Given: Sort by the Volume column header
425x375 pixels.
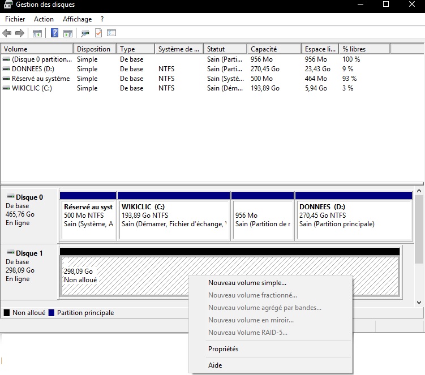Looking at the screenshot, I should pos(37,49).
